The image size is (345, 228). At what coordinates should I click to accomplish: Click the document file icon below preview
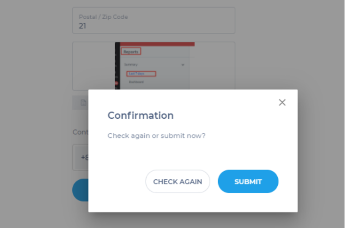click(x=83, y=103)
